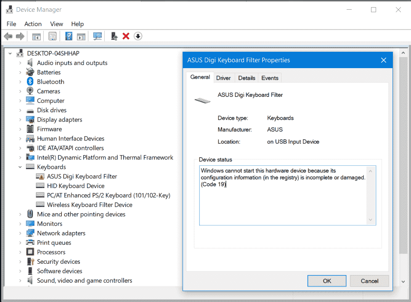Click the Back arrow toolbar icon
411x302 pixels.
[8, 36]
